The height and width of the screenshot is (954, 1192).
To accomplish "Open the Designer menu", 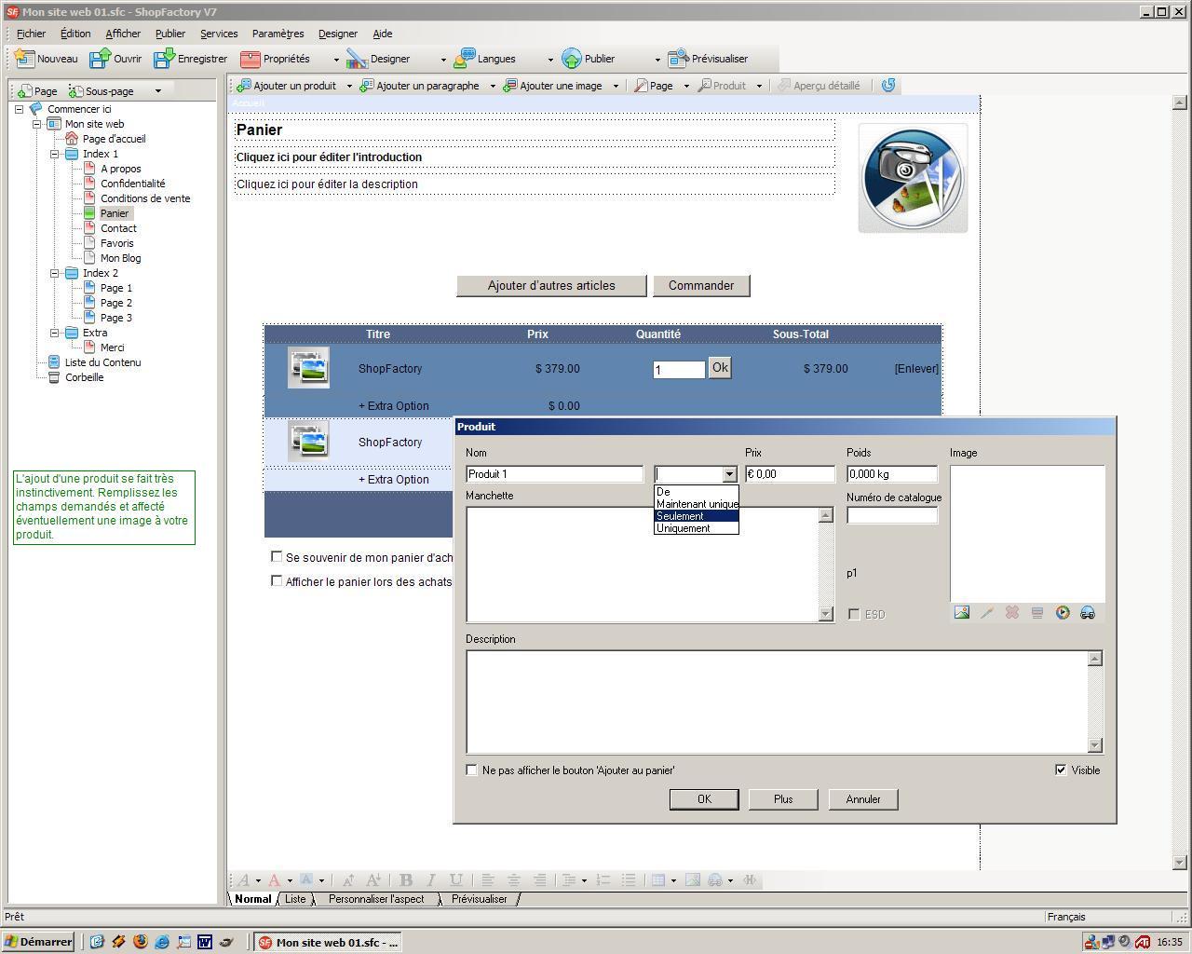I will pyautogui.click(x=337, y=34).
